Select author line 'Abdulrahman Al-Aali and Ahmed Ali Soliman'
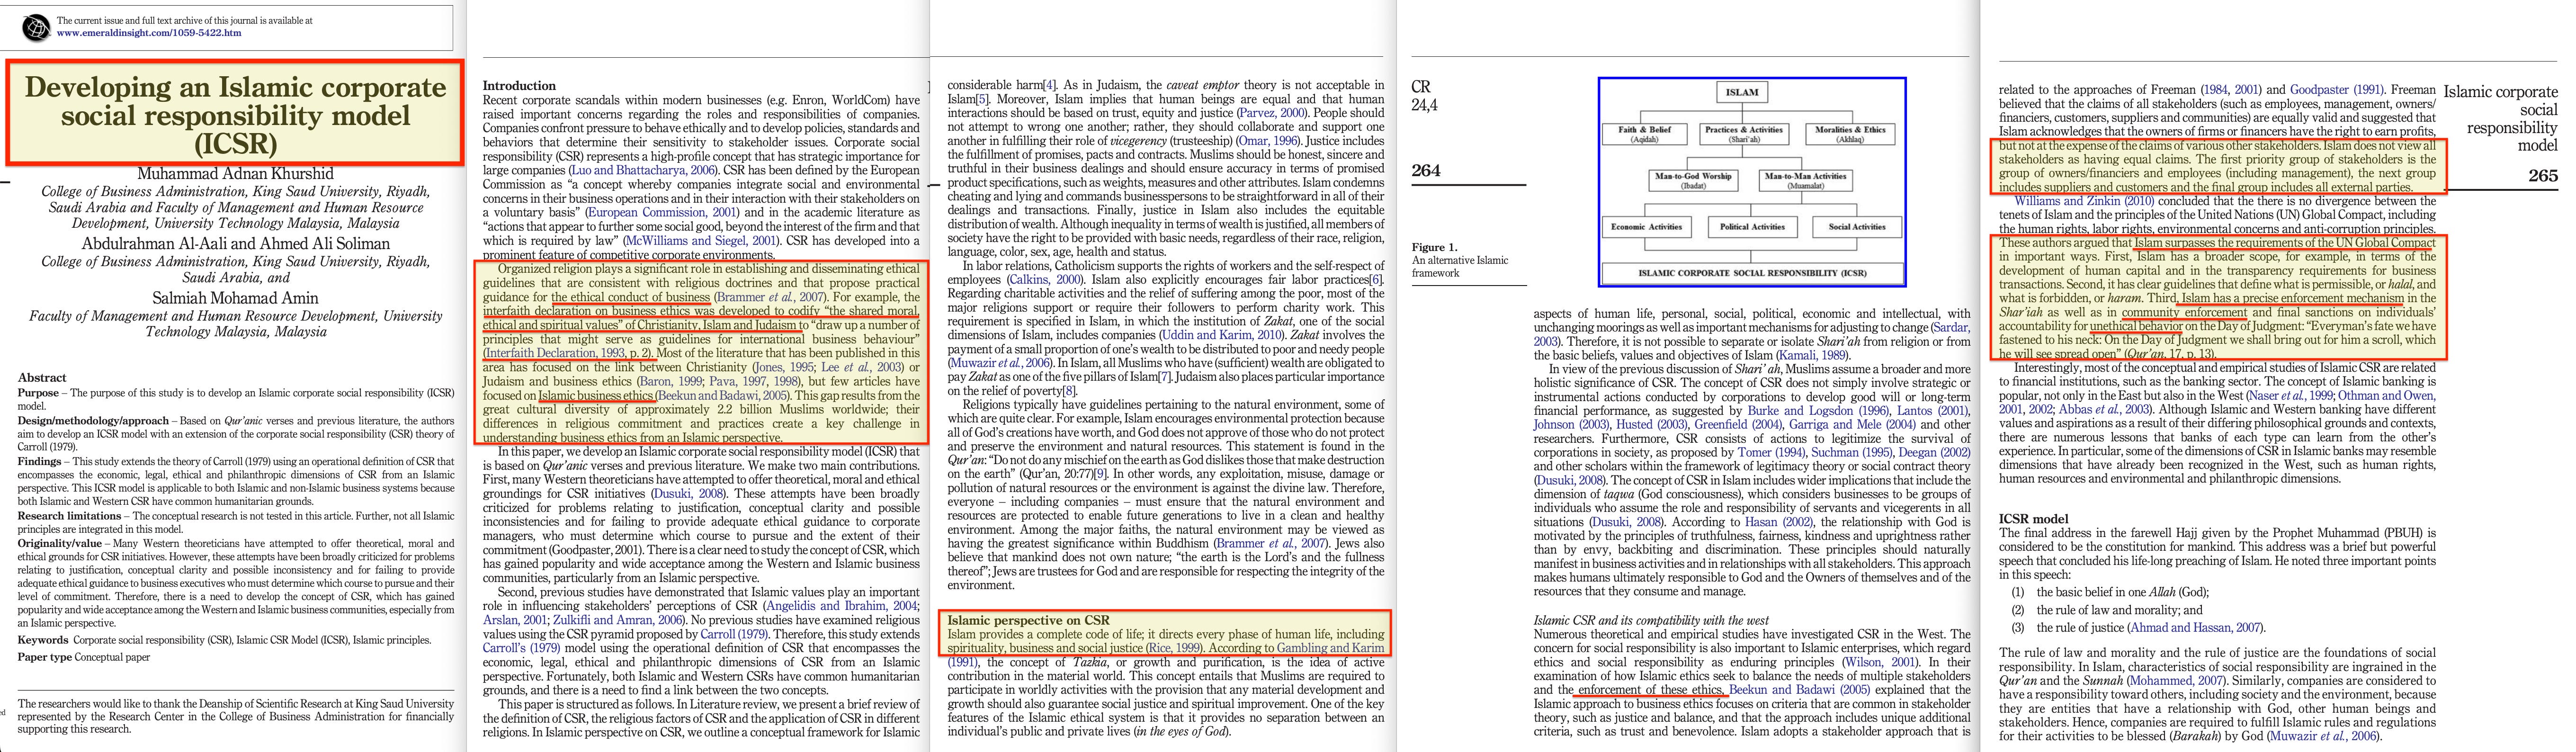The image size is (2576, 752). click(x=235, y=244)
